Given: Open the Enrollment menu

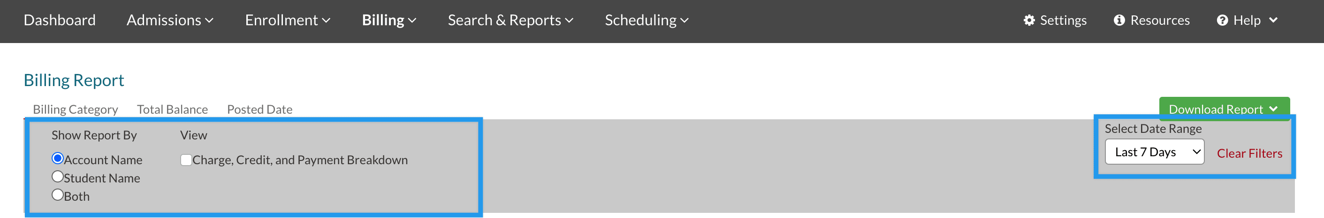Looking at the screenshot, I should point(287,20).
